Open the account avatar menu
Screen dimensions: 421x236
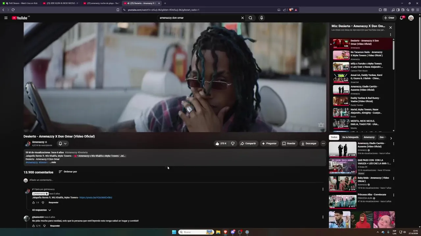point(411,18)
